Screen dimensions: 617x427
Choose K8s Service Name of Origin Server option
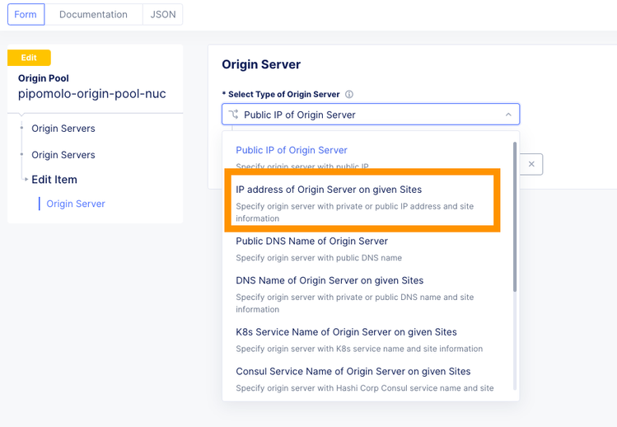click(x=346, y=332)
